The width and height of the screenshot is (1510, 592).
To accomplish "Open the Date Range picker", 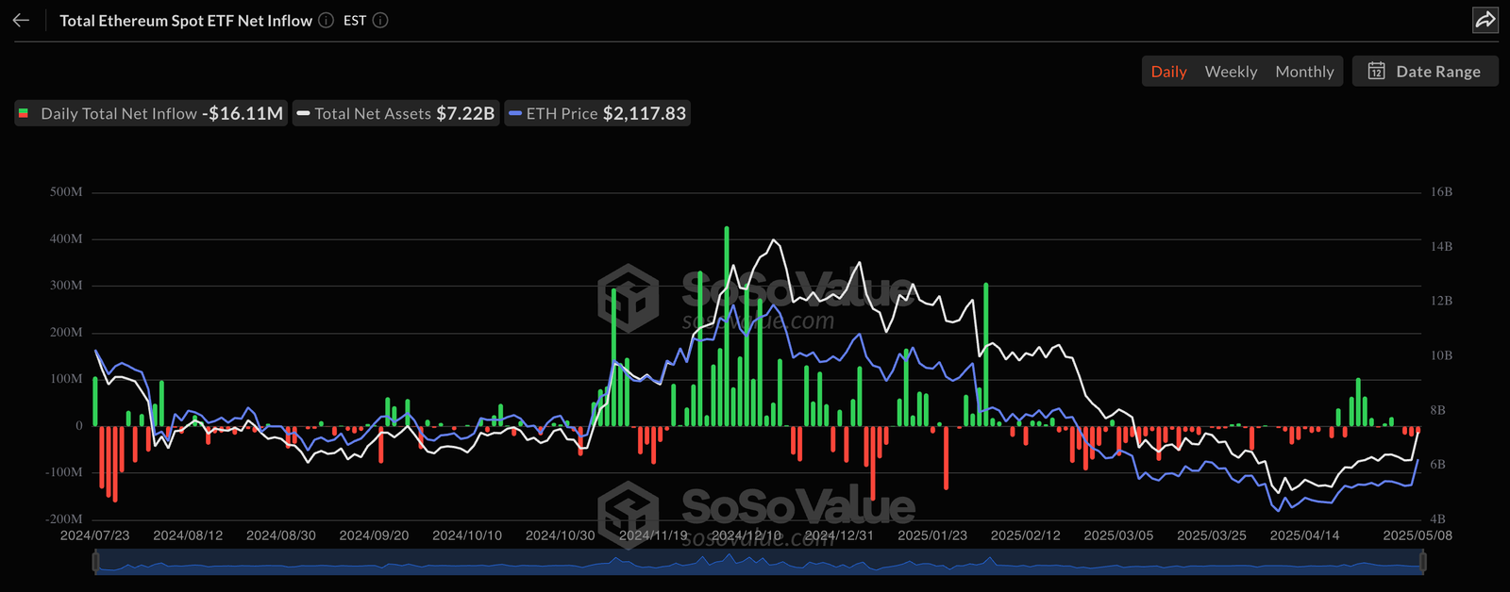I will (1425, 72).
